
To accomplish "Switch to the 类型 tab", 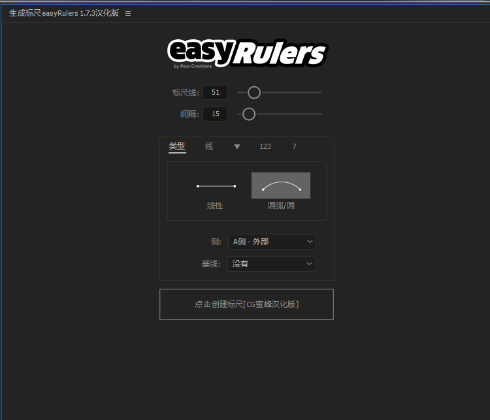I will click(177, 146).
